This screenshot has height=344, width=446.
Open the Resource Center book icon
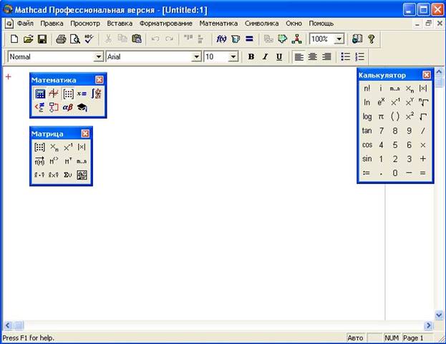[357, 39]
